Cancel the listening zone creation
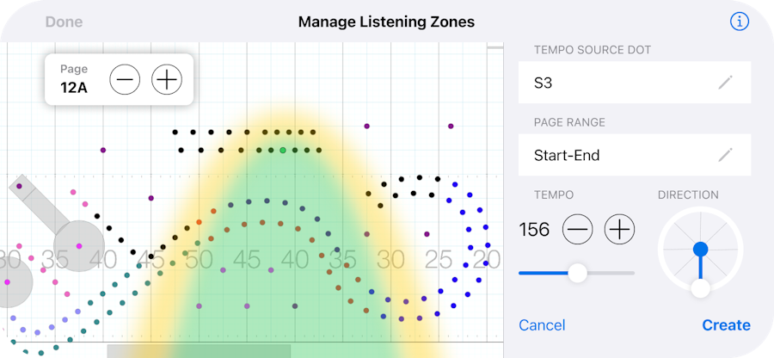This screenshot has height=358, width=774. click(542, 325)
